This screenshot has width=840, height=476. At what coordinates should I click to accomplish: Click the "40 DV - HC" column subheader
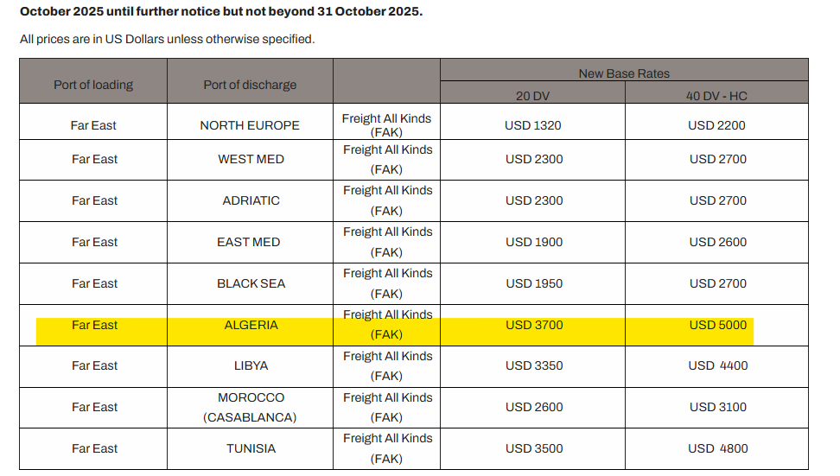click(x=716, y=96)
